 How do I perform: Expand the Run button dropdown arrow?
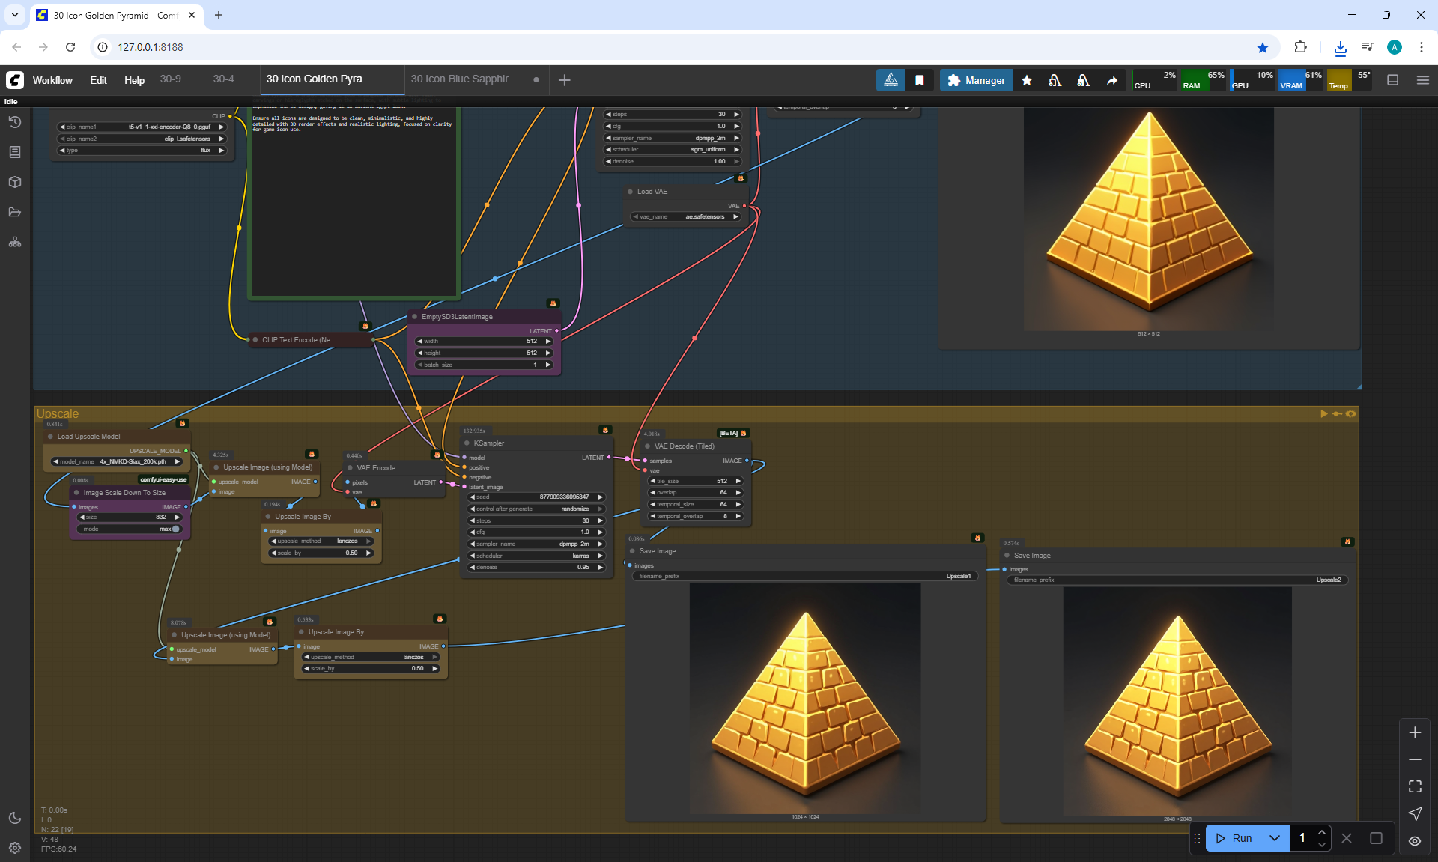(x=1275, y=838)
